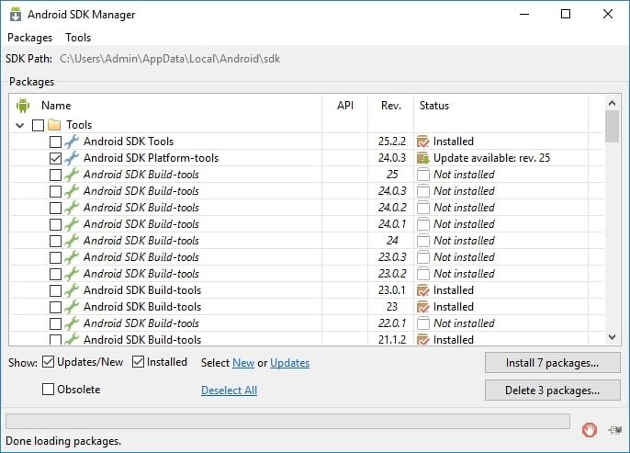The width and height of the screenshot is (630, 453).
Task: Click the Tools folder icon
Action: pos(54,125)
